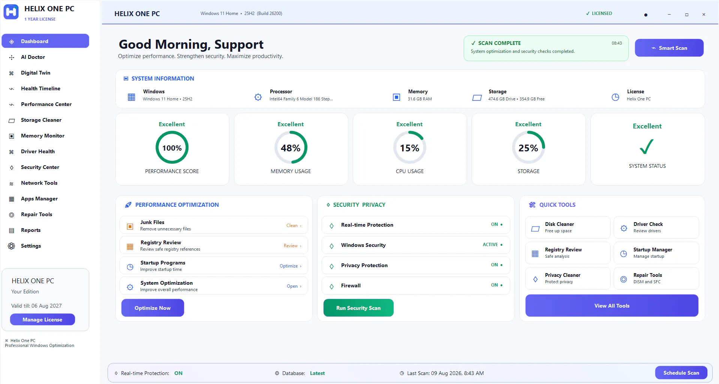Click the License clock icon in System Information
This screenshot has height=384, width=719.
pyautogui.click(x=615, y=97)
